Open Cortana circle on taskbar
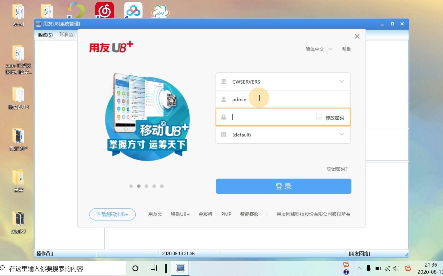Viewport: 443px width, 276px height. coord(135,268)
